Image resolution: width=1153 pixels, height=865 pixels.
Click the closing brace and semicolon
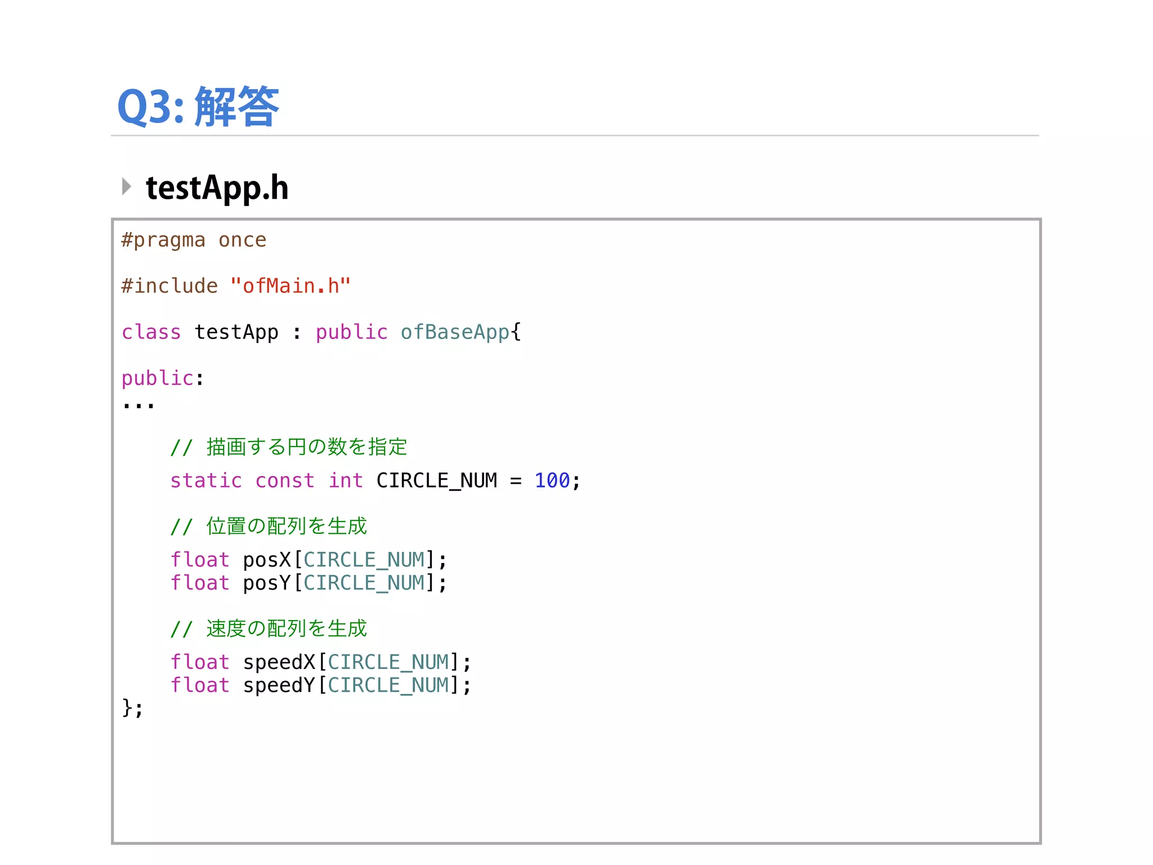coord(133,708)
